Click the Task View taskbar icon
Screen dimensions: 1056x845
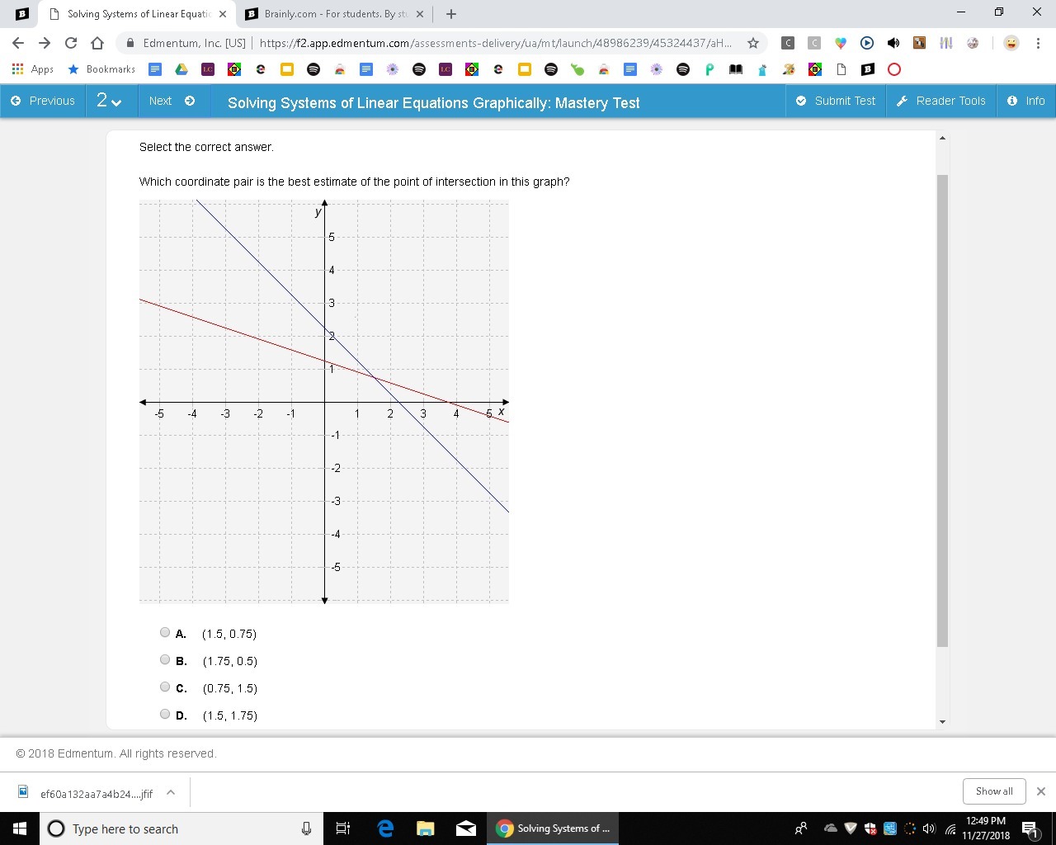[343, 828]
